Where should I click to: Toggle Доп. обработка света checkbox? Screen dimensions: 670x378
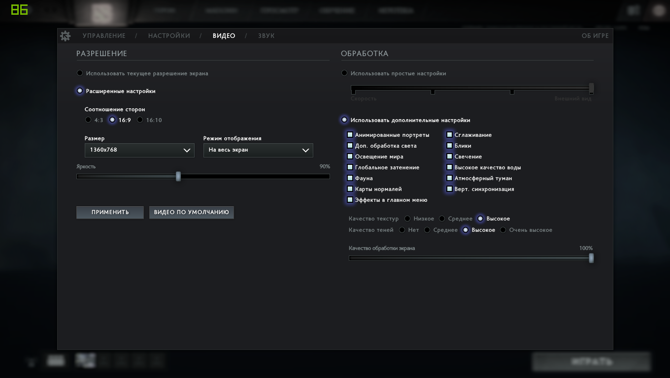[x=350, y=146]
